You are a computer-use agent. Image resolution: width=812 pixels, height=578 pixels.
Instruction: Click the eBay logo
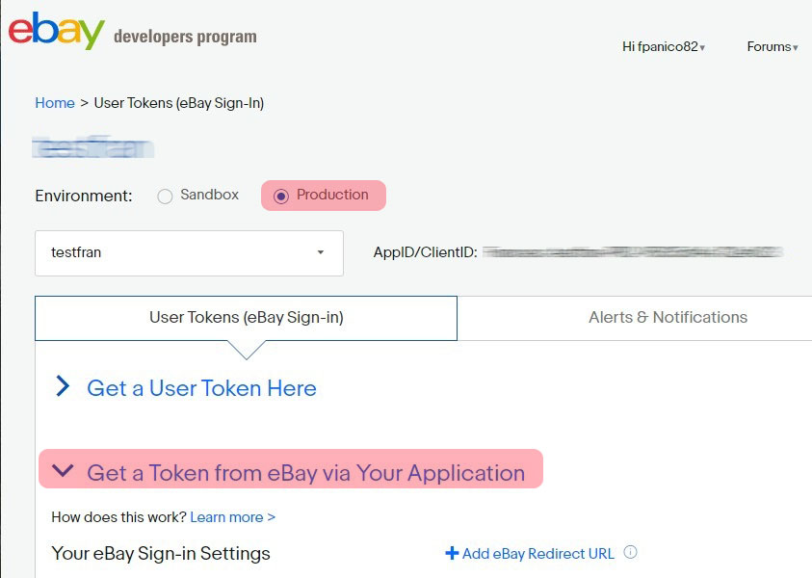point(56,31)
